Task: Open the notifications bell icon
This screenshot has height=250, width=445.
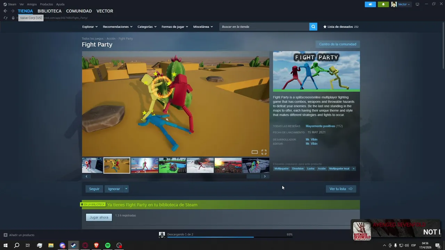Action: coord(383,4)
